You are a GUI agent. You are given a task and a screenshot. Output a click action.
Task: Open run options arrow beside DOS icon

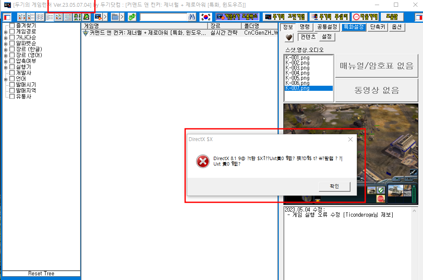(105, 17)
